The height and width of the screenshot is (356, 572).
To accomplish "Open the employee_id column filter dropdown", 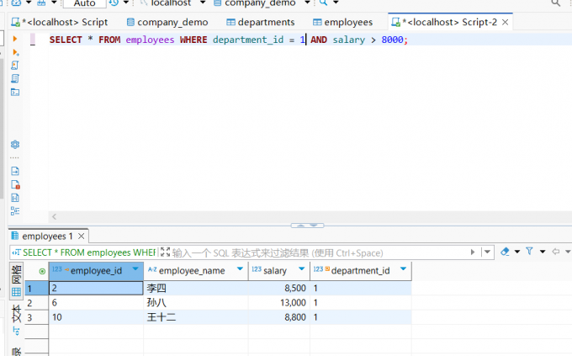I will (x=135, y=269).
